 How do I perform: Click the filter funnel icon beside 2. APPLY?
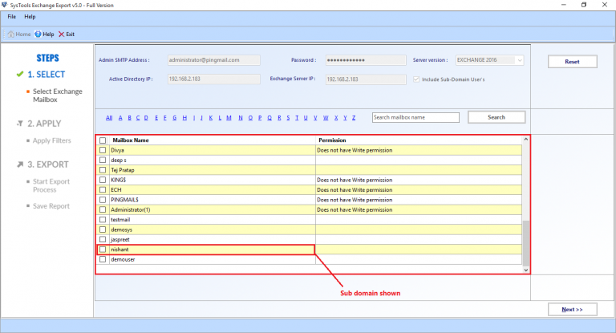click(20, 124)
